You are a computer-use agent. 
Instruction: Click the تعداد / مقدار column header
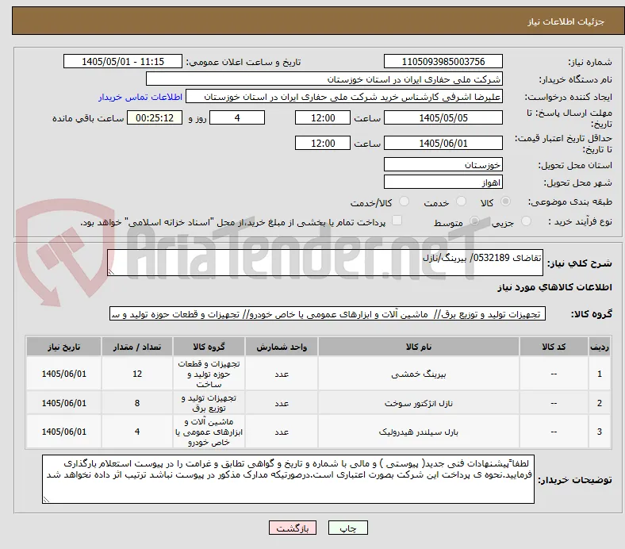pos(136,347)
